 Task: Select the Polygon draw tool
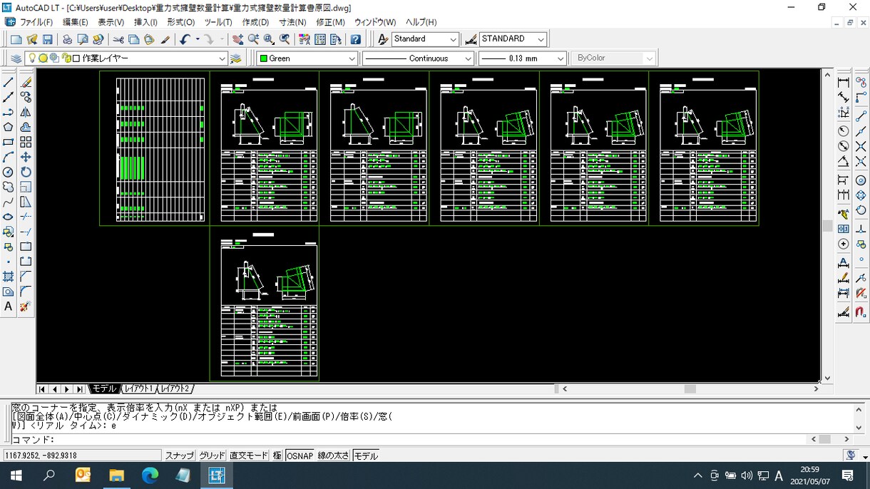[9, 127]
